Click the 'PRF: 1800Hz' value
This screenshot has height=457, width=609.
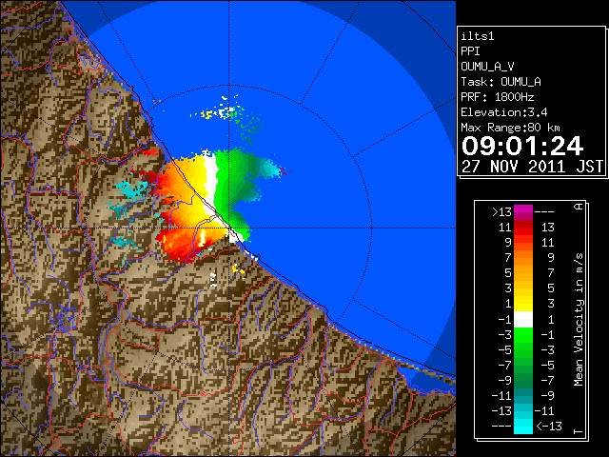pyautogui.click(x=498, y=97)
